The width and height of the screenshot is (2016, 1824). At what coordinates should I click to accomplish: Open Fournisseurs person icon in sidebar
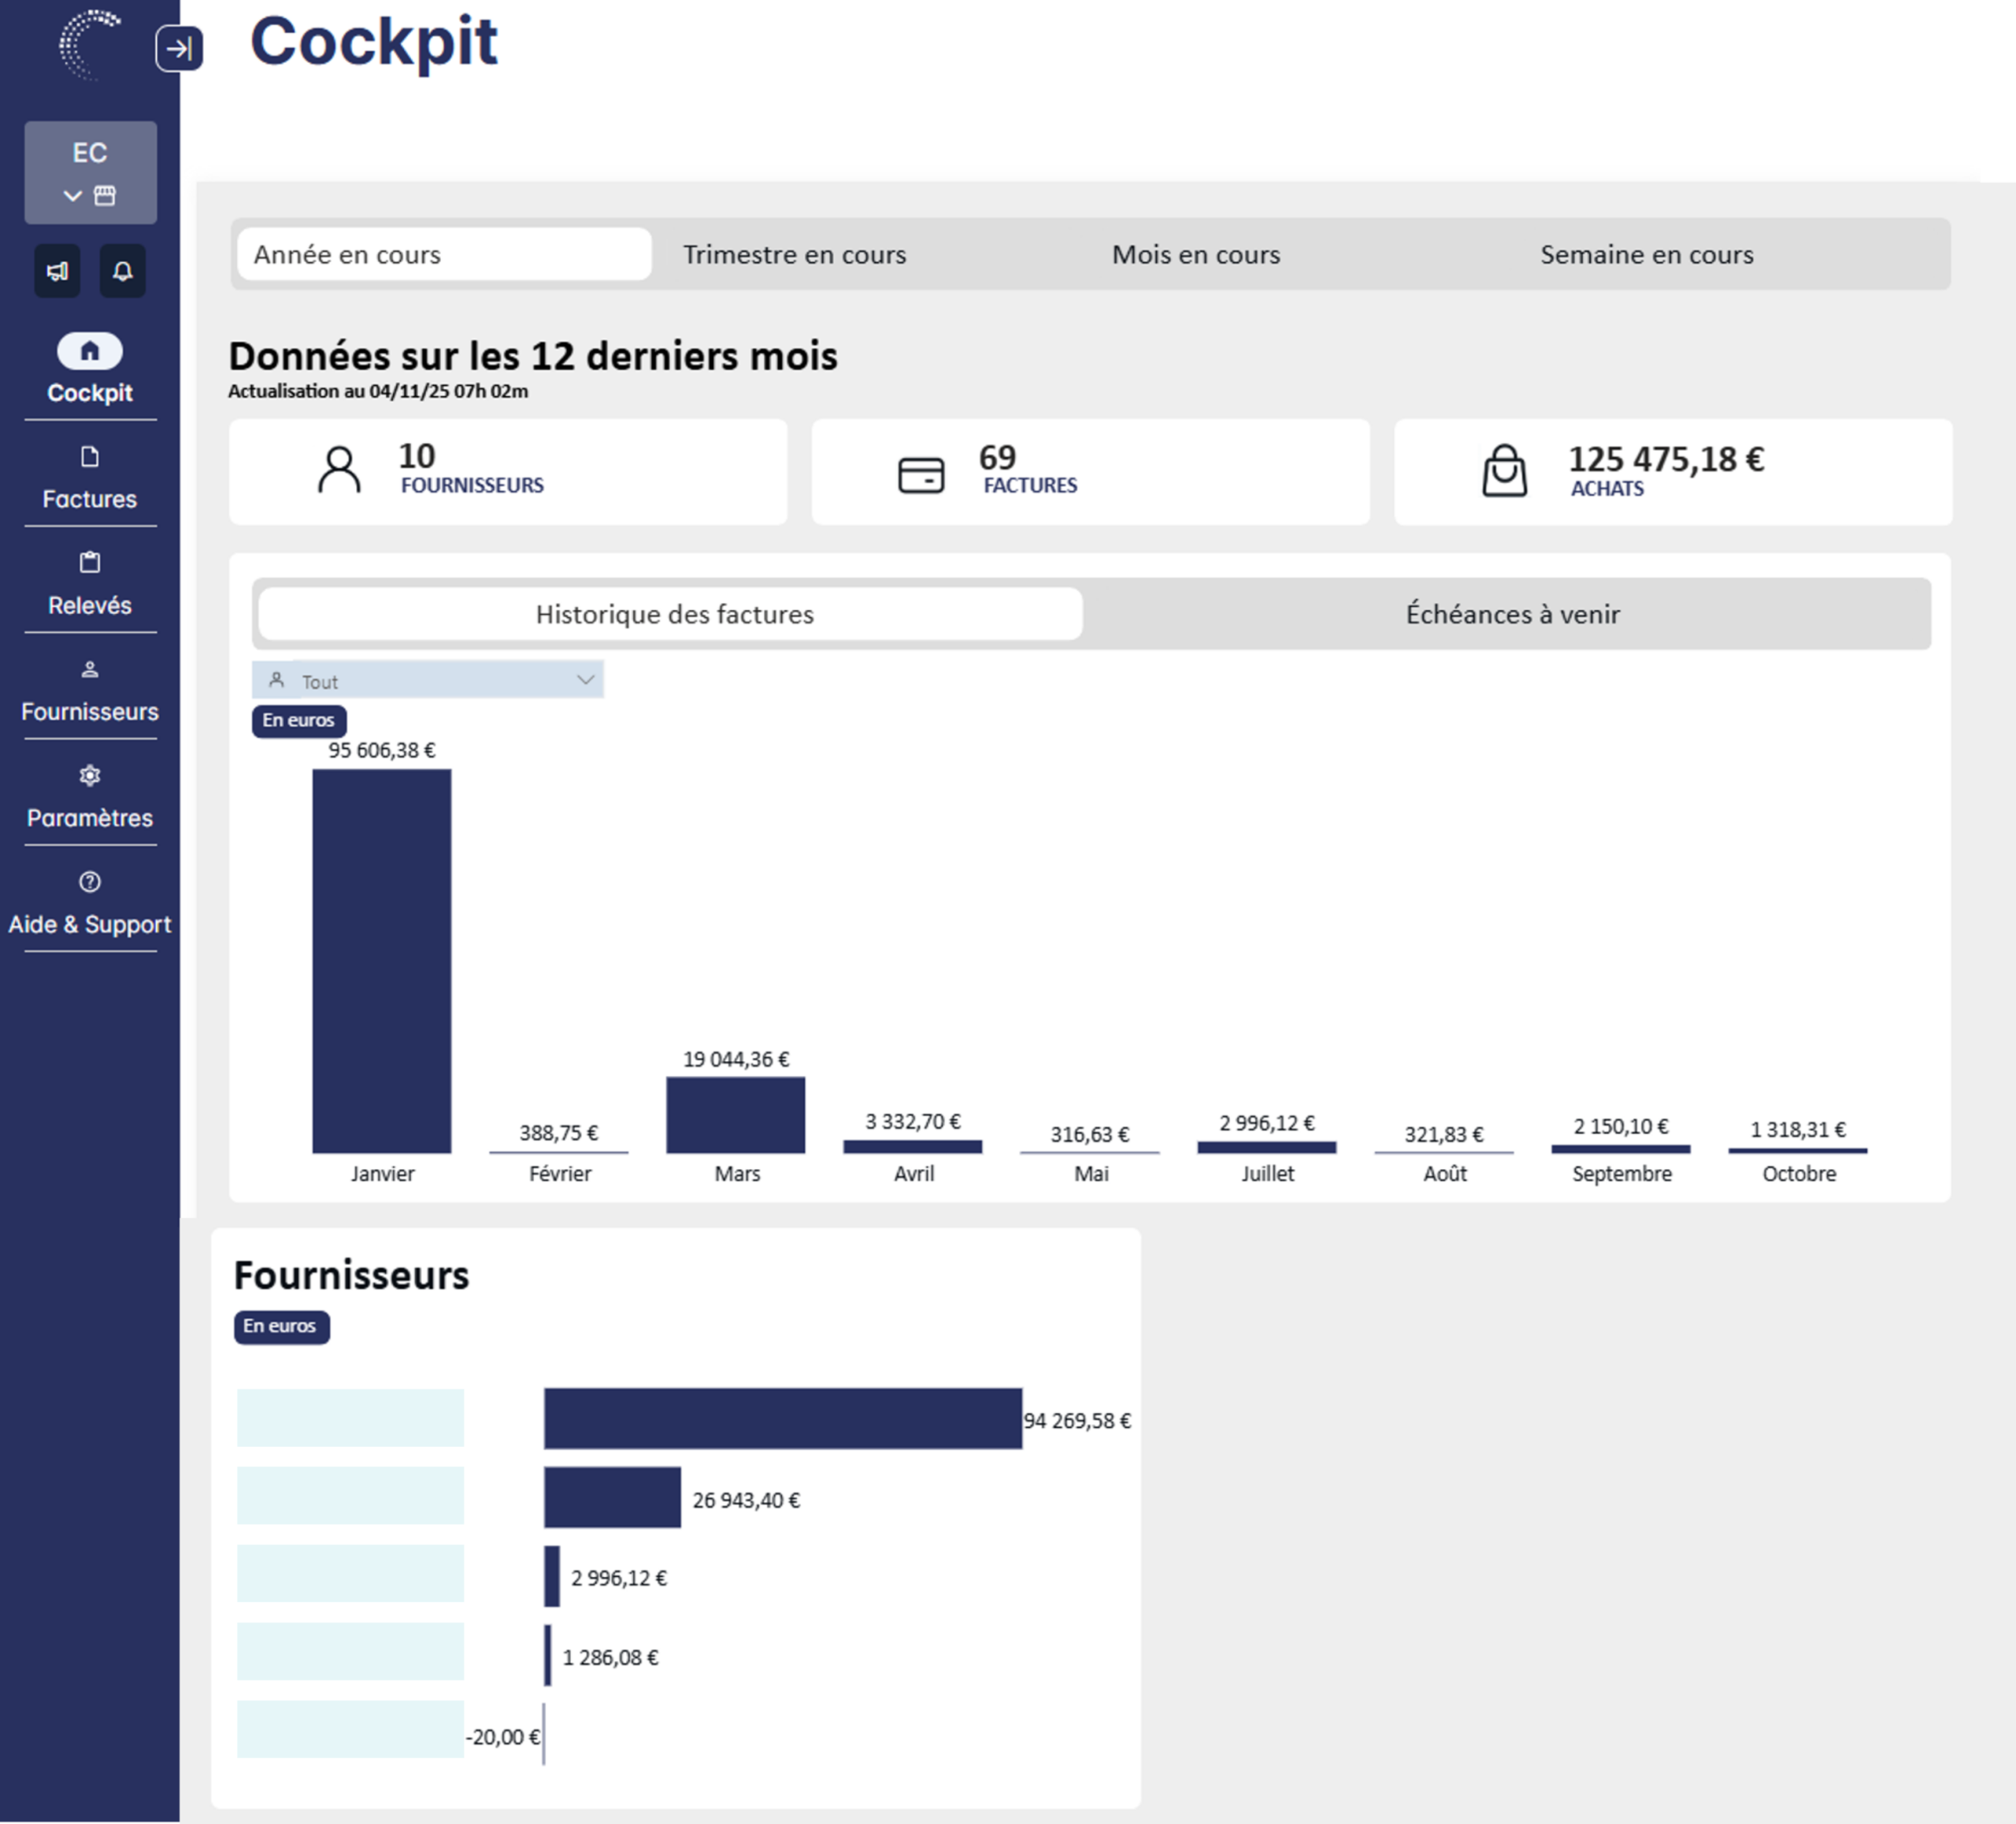coord(90,670)
